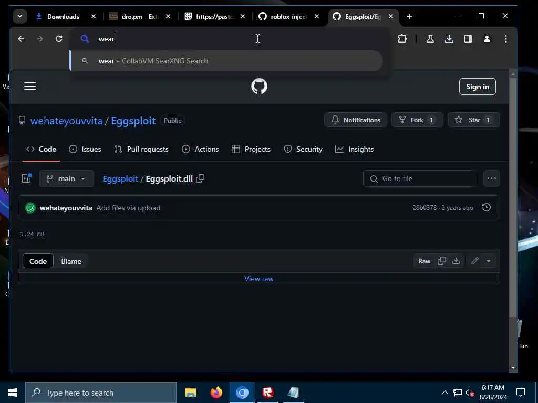Switch to the paste URL tab
This screenshot has height=403, width=538.
pyautogui.click(x=214, y=16)
